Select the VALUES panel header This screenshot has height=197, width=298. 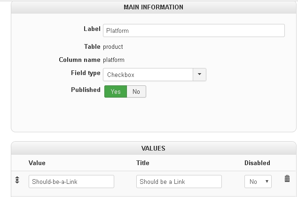pyautogui.click(x=154, y=148)
